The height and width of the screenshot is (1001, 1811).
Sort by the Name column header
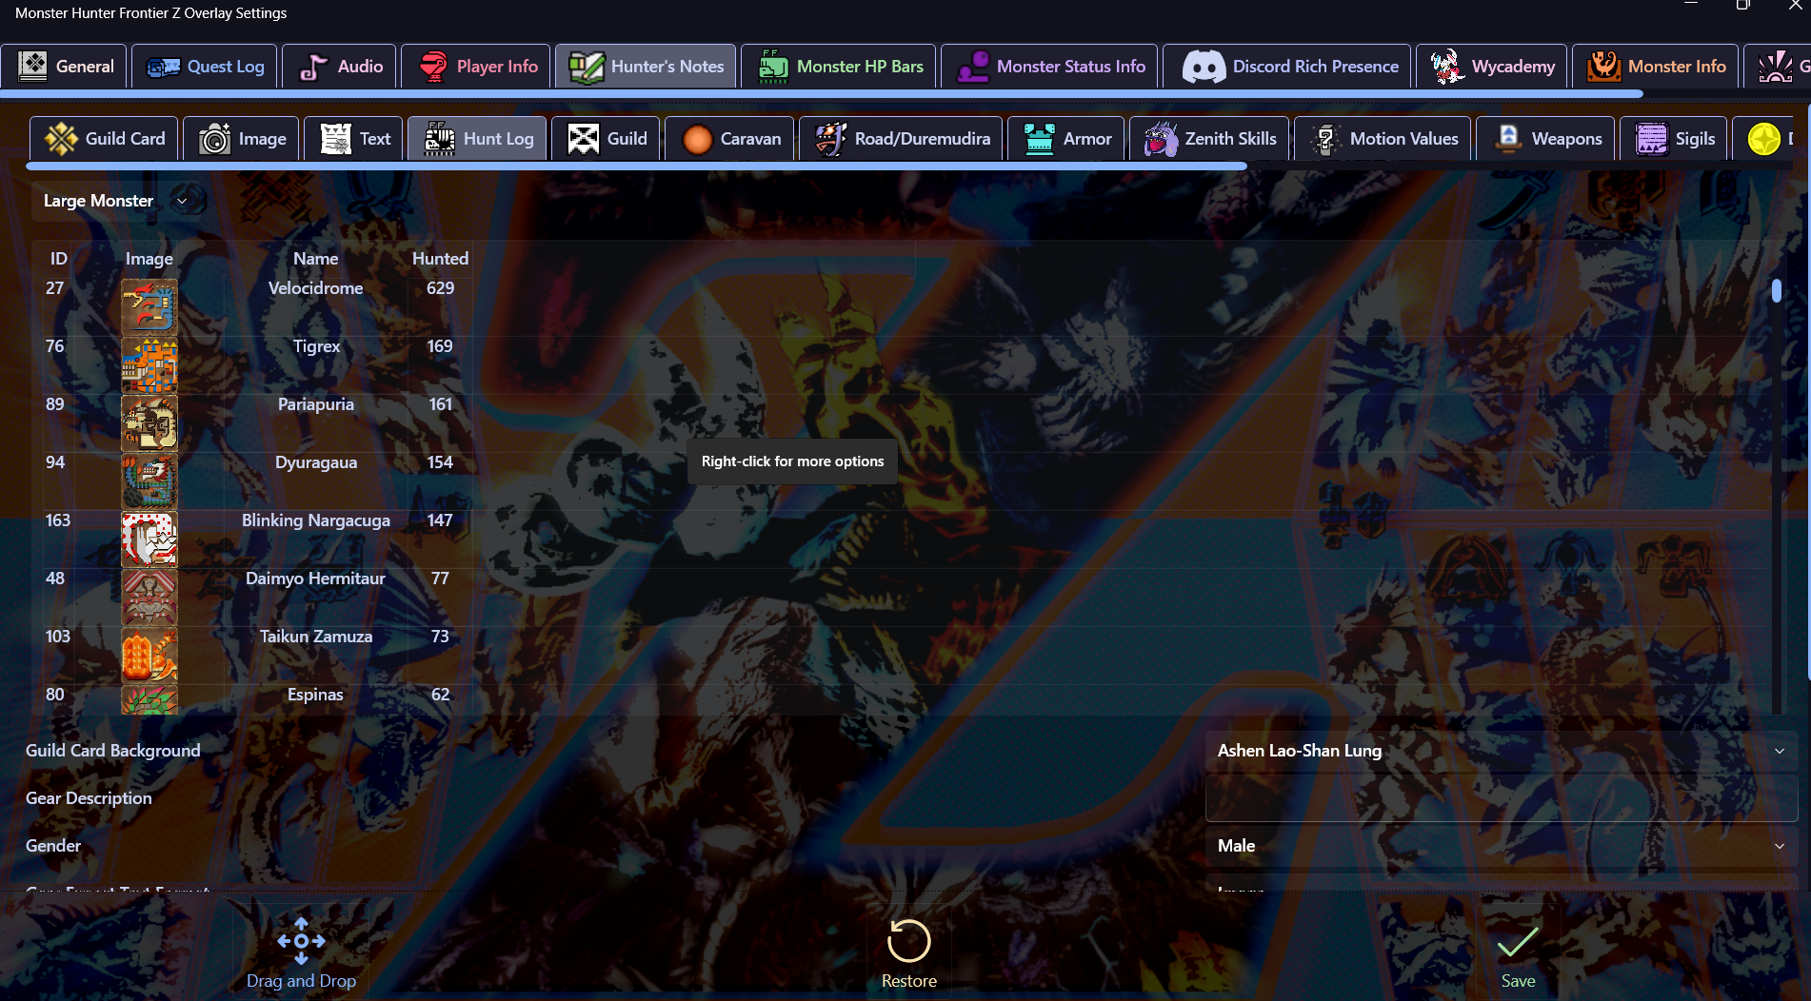(316, 259)
